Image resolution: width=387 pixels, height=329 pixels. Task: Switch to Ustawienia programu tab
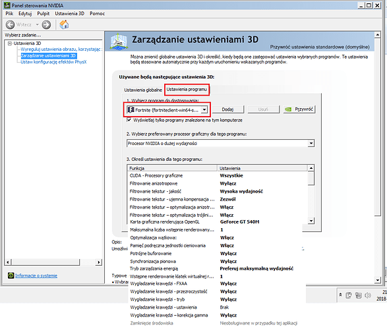click(x=187, y=90)
